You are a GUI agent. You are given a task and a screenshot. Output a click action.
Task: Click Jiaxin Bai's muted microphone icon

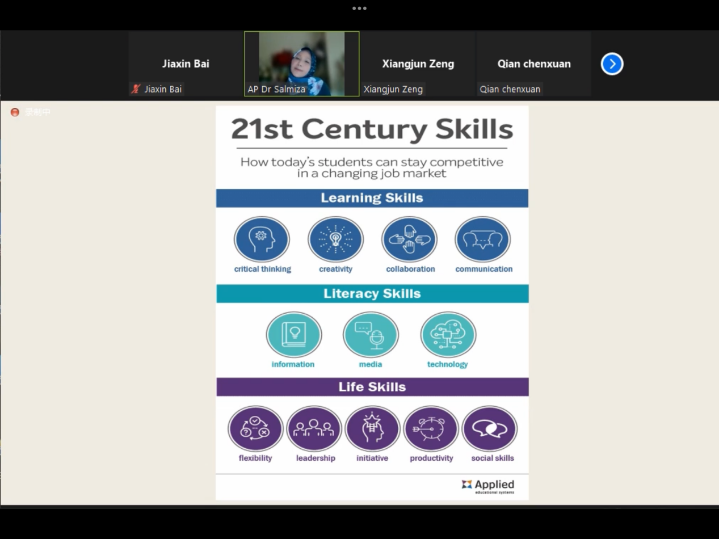coord(136,89)
